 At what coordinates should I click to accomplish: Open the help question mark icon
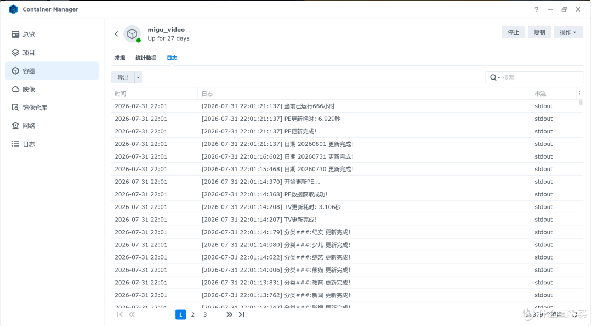pyautogui.click(x=536, y=9)
